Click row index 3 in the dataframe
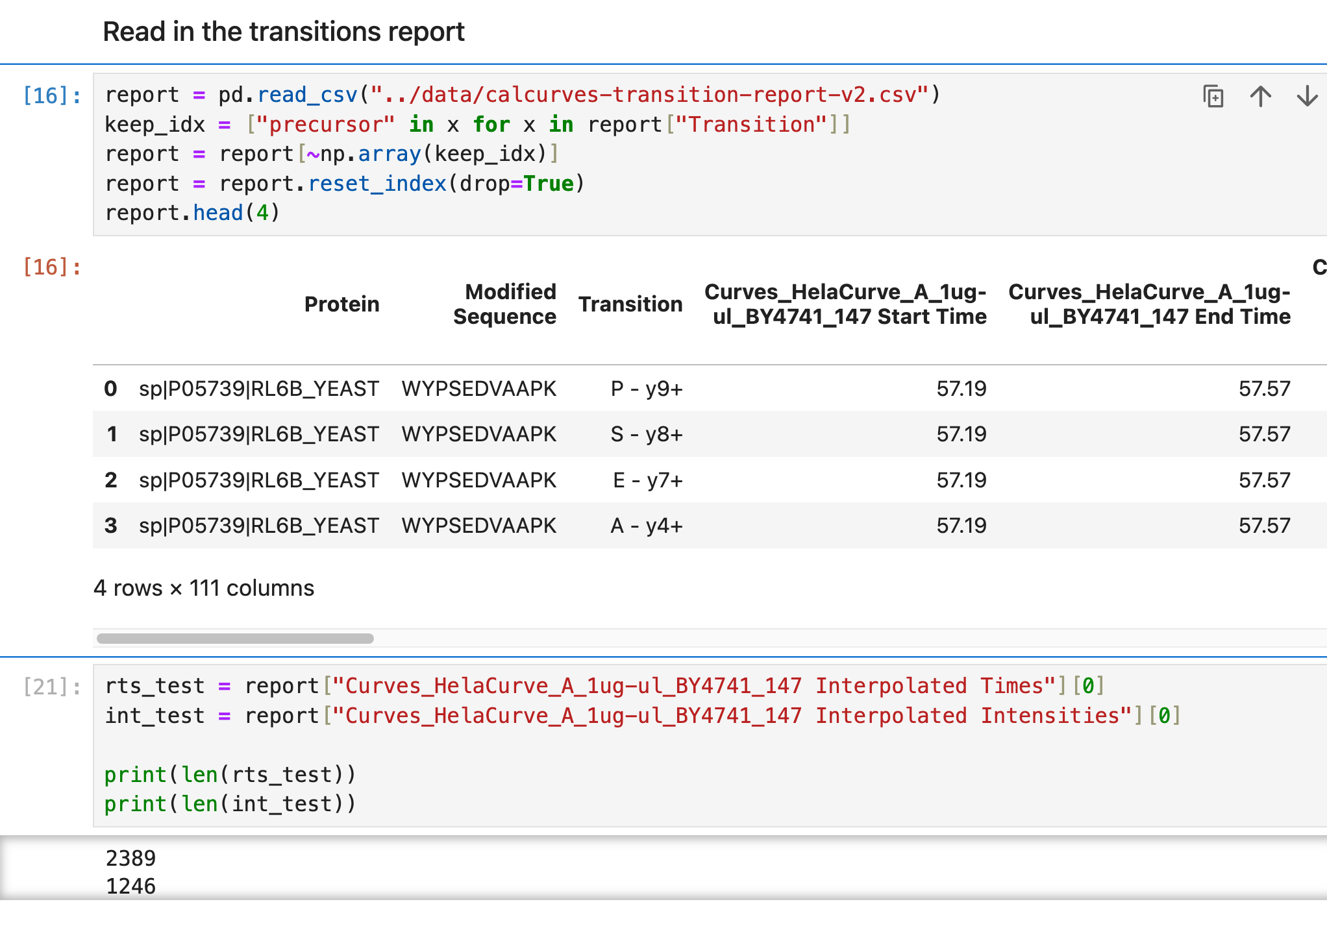Viewport: 1327px width, 941px height. (111, 526)
